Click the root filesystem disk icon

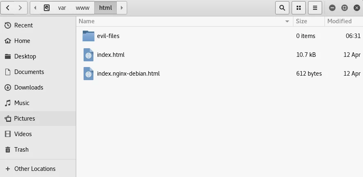point(47,8)
